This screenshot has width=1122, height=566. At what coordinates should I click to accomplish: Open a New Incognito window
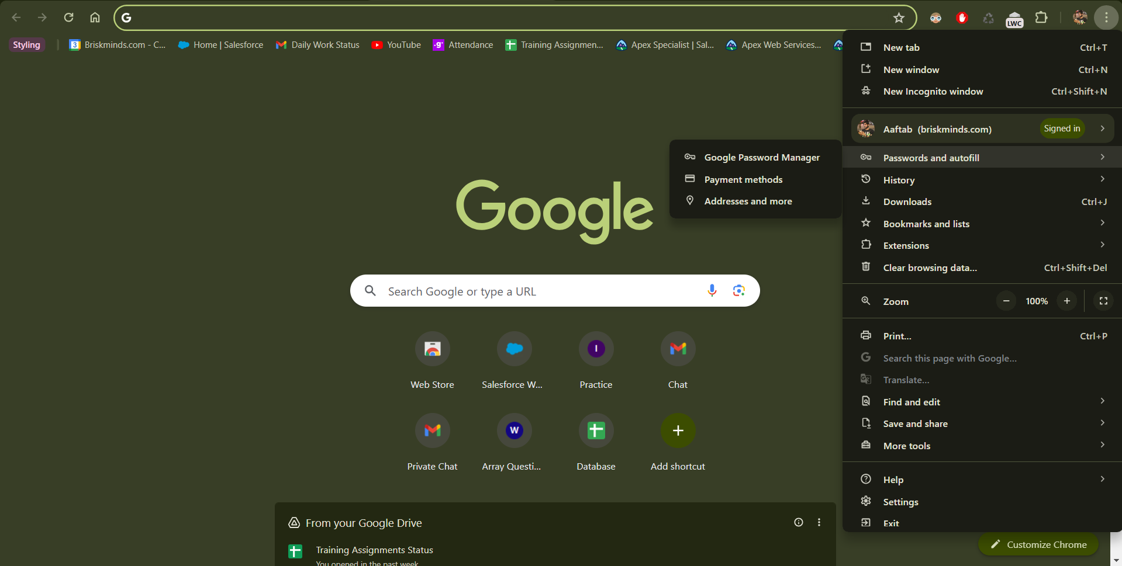(x=982, y=91)
